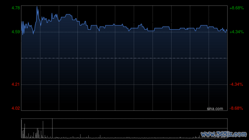Open the www.365jz.com watermark link
Image resolution: width=249 pixels, height=140 pixels.
tap(224, 134)
